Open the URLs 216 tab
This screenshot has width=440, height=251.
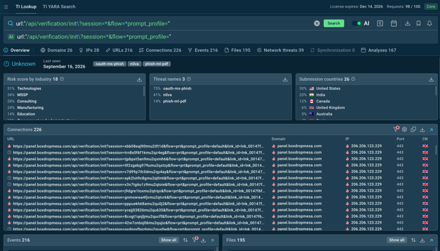119,51
